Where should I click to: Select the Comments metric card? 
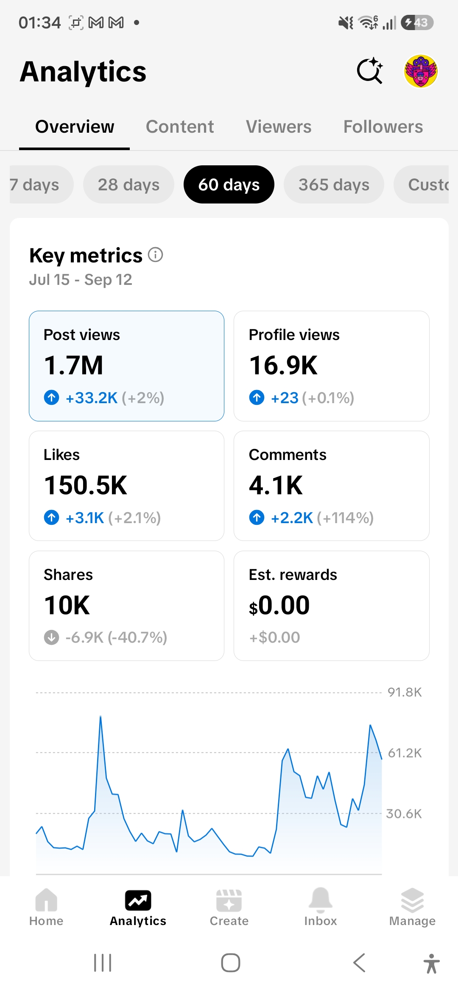[332, 486]
